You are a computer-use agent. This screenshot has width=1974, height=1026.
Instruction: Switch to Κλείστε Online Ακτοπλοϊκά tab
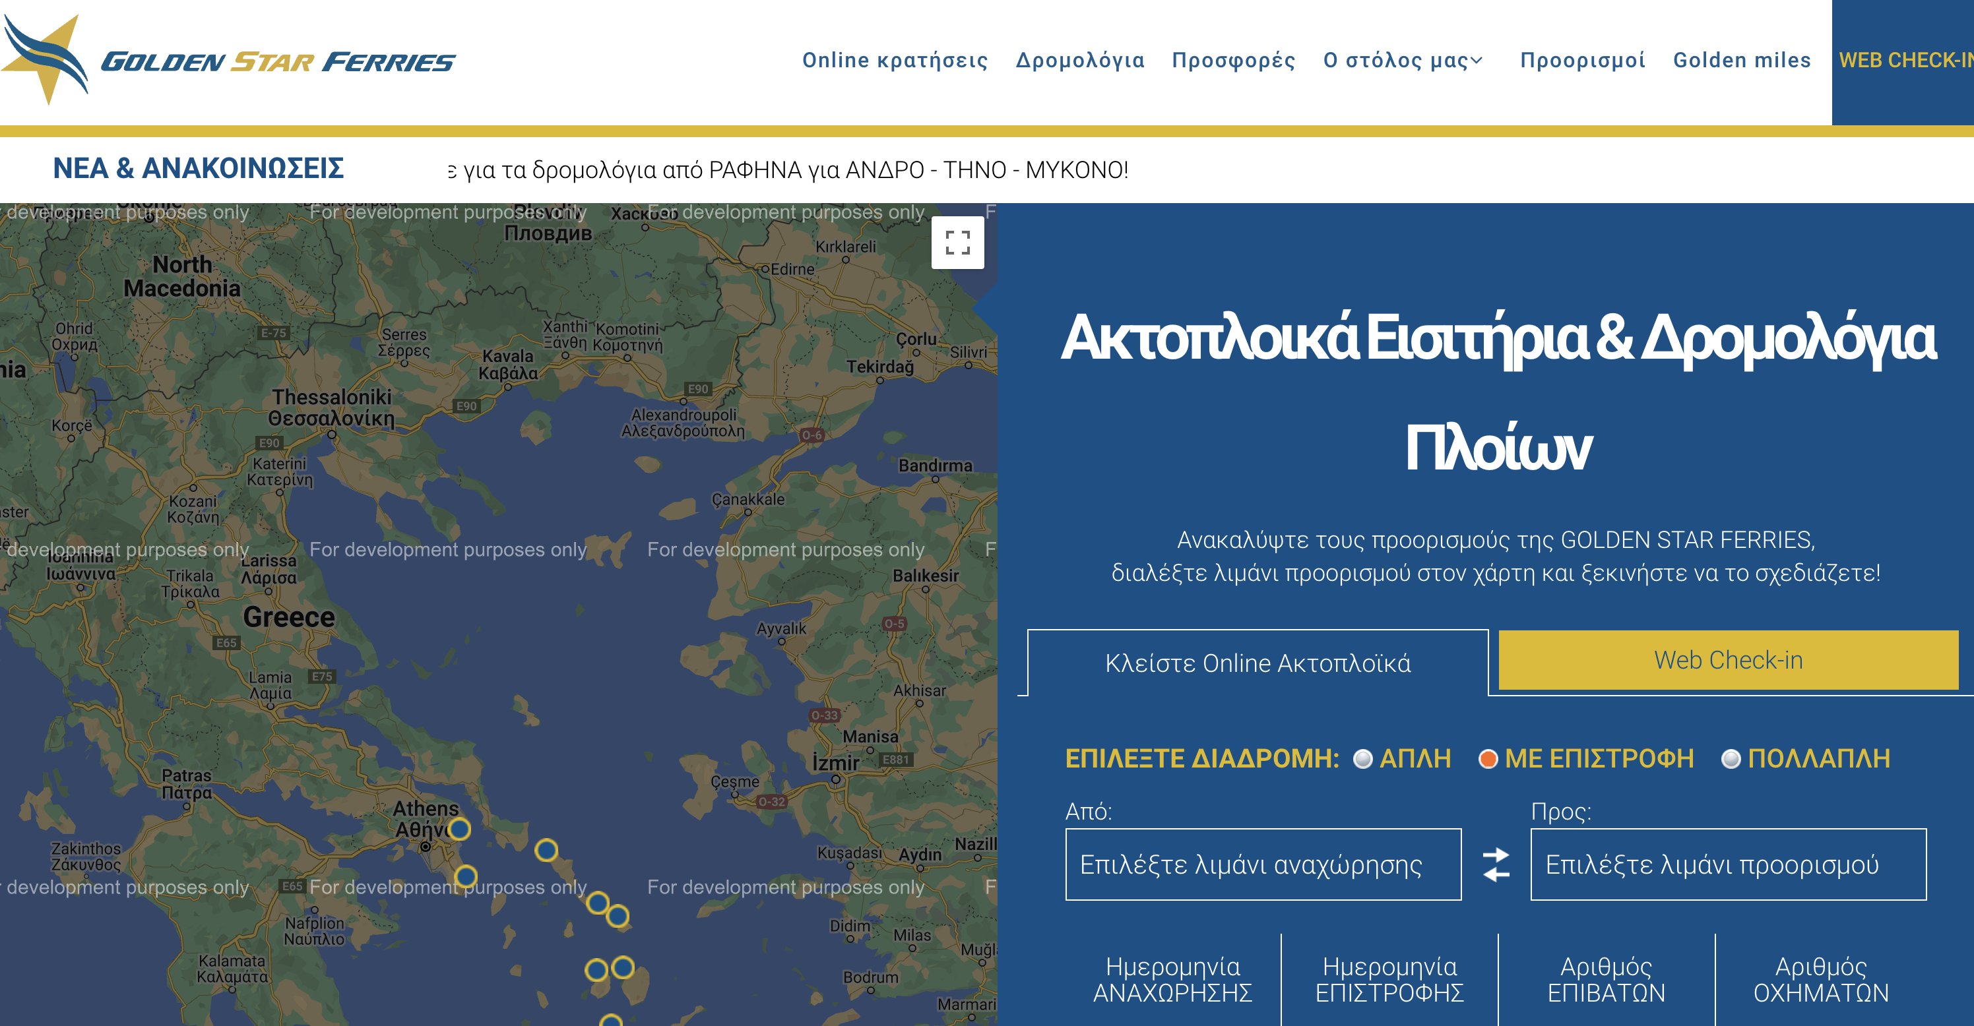tap(1258, 663)
